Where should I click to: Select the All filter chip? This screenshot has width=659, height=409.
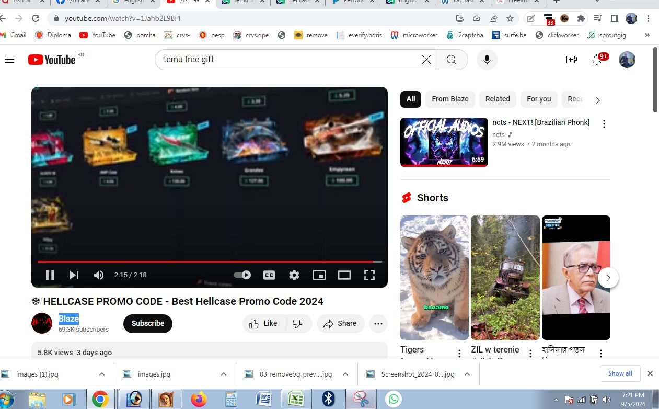pos(411,99)
